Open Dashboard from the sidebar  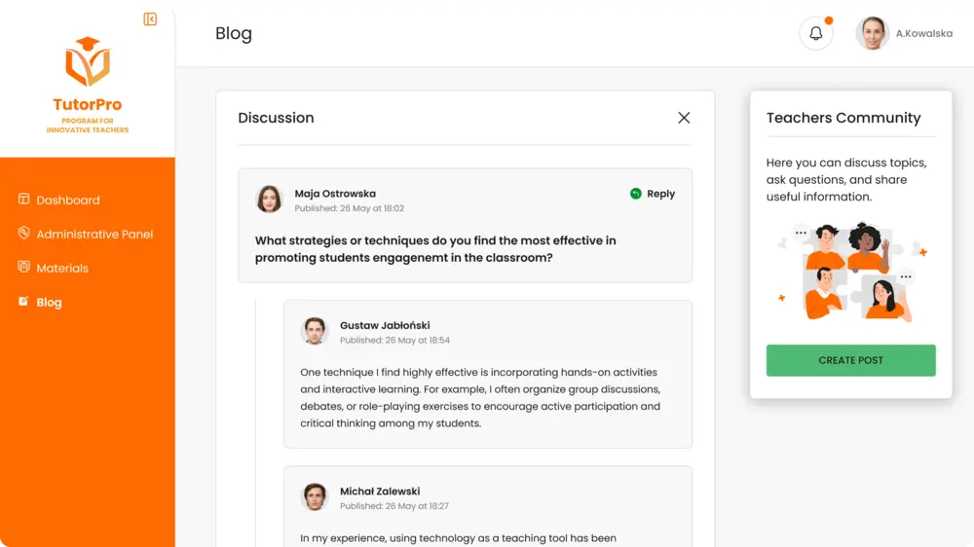[68, 200]
